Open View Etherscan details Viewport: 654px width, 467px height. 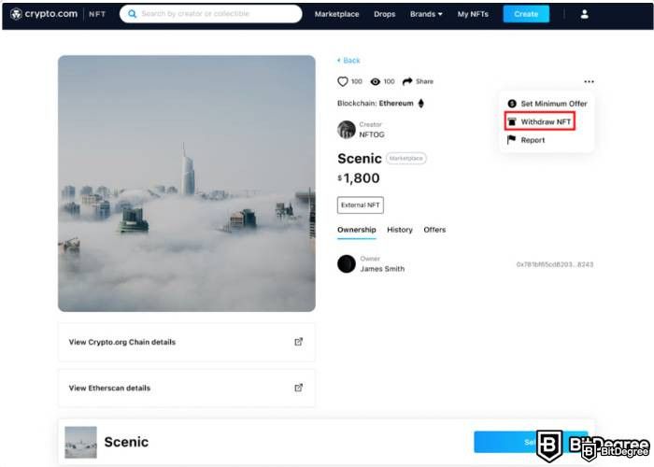(x=187, y=388)
